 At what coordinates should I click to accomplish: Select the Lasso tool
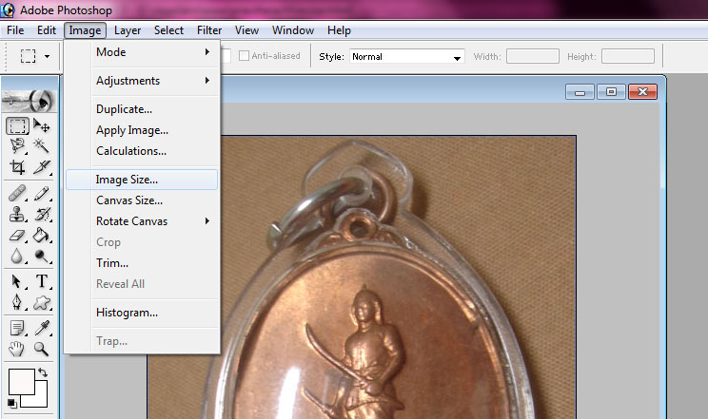[17, 146]
